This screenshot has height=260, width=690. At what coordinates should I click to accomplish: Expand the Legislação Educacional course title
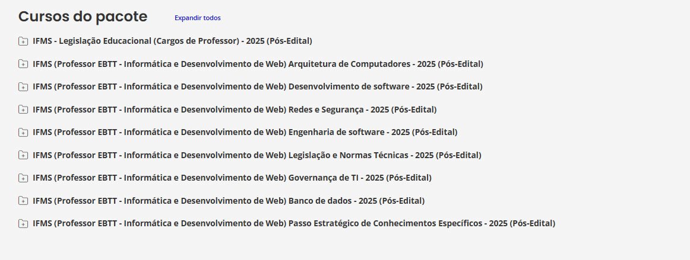coord(172,41)
